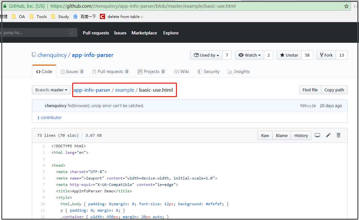Open the chenquincy owner link
This screenshot has height=220, width=359.
(x=52, y=55)
